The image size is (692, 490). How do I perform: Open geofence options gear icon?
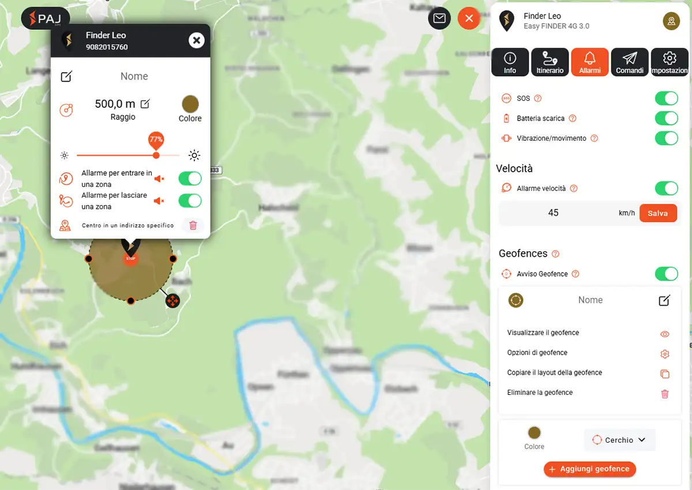point(664,354)
